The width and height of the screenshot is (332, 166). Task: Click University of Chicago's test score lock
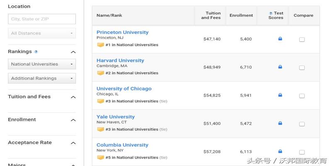[x=280, y=95]
